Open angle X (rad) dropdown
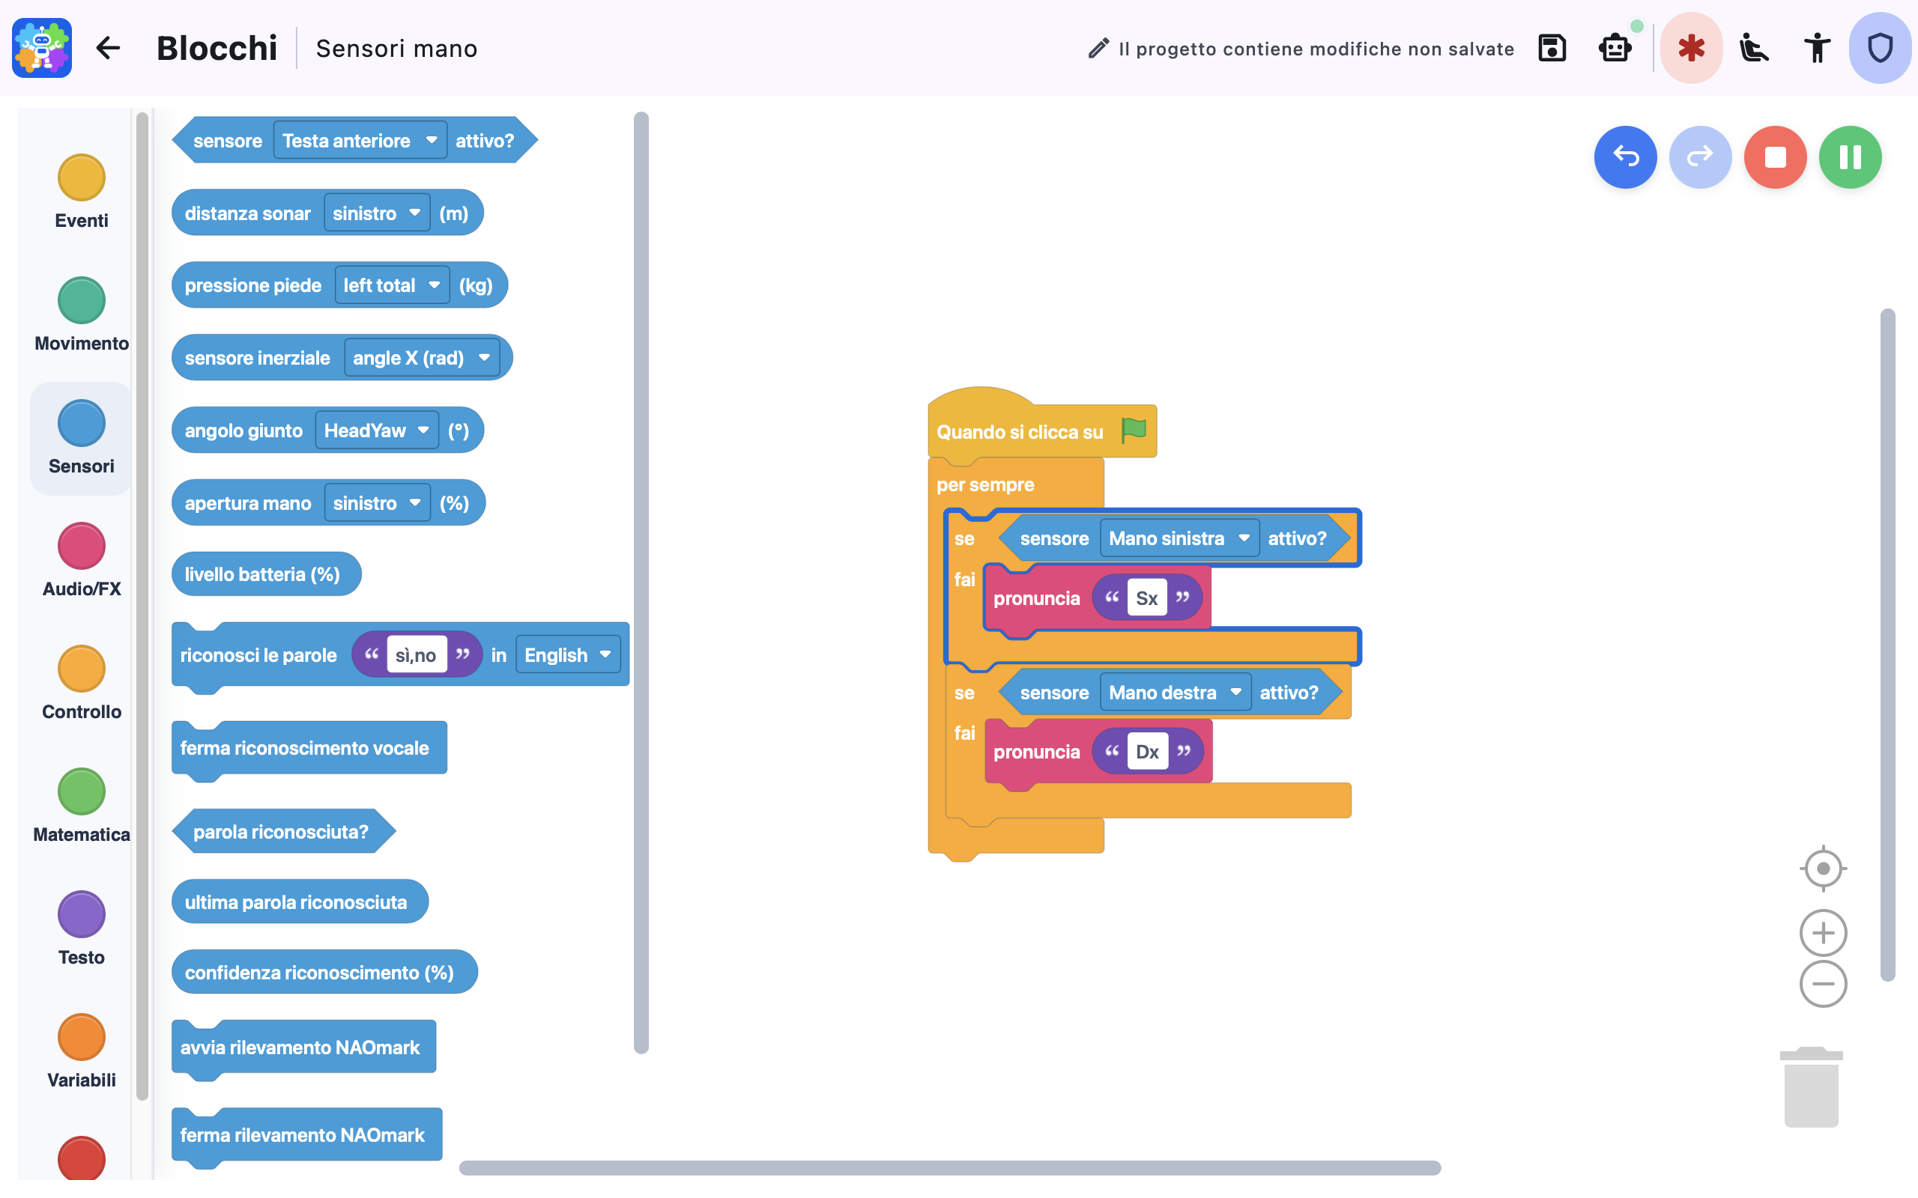The height and width of the screenshot is (1198, 1918). (421, 358)
